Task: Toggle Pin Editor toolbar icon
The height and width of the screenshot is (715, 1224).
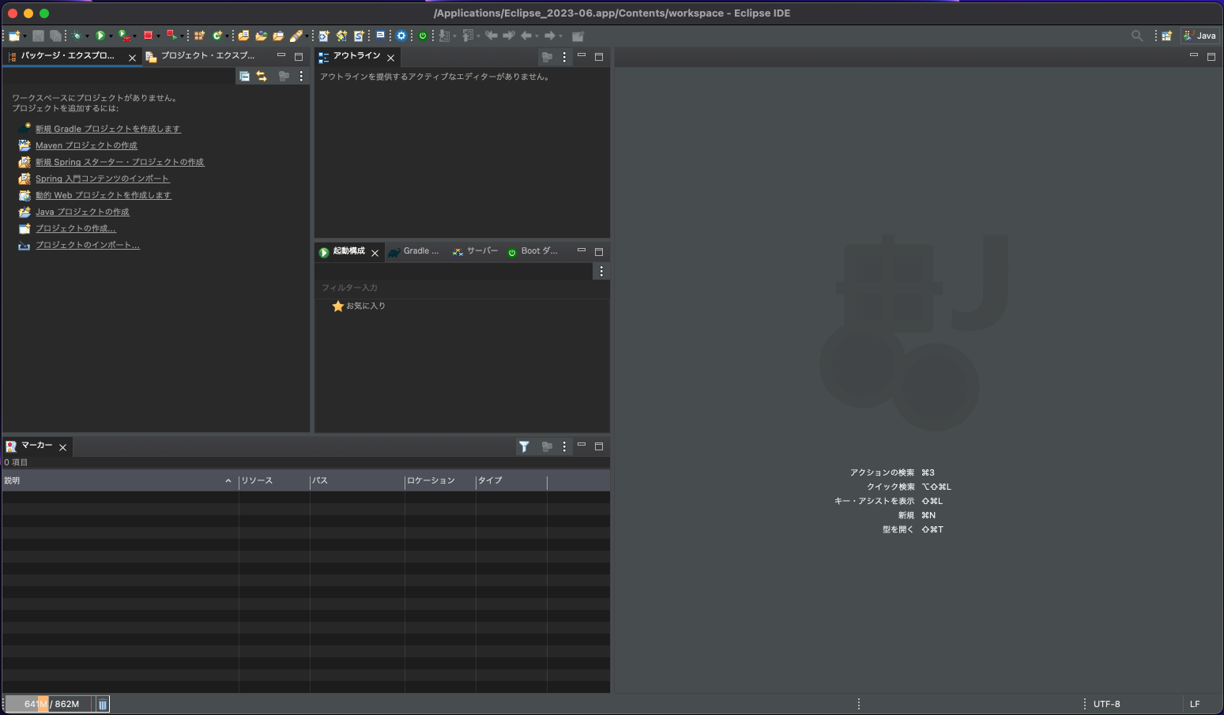Action: point(578,36)
